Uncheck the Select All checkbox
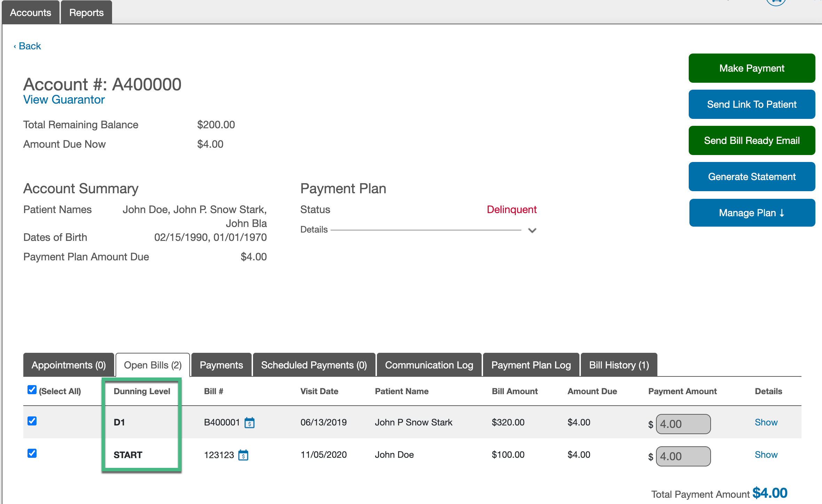Image resolution: width=822 pixels, height=504 pixels. point(32,390)
